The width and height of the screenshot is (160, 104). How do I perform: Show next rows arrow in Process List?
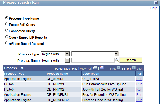click(x=134, y=68)
